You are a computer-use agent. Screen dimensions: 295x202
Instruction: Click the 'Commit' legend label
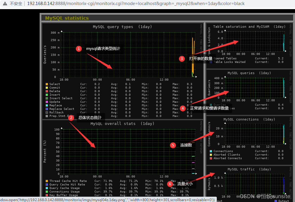tap(54, 88)
